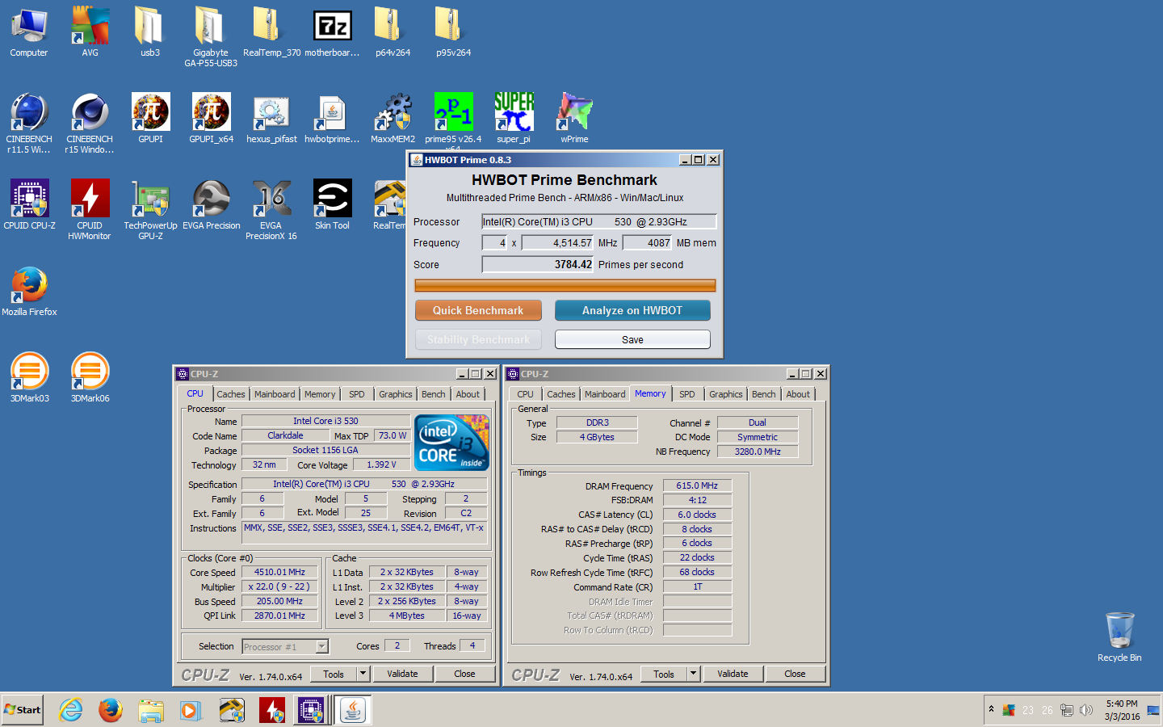Launch 3DMark03 shortcut
Viewport: 1163px width, 727px height.
29,378
